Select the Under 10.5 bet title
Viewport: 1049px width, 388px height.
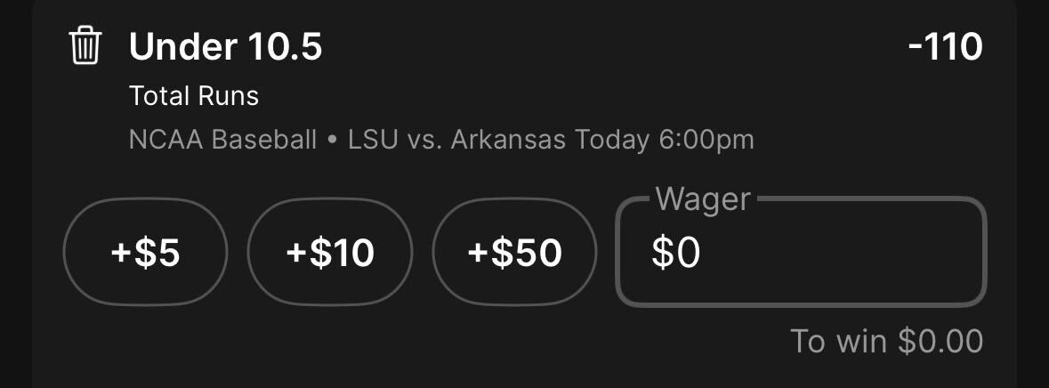tap(225, 47)
